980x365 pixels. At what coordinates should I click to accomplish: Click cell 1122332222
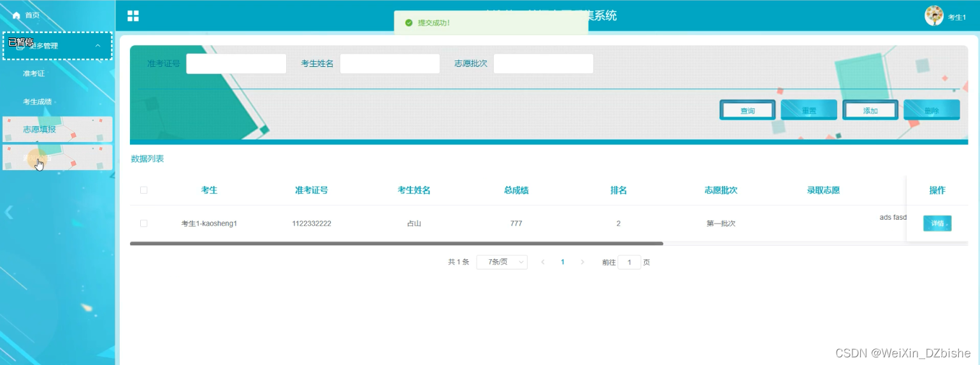pos(312,224)
